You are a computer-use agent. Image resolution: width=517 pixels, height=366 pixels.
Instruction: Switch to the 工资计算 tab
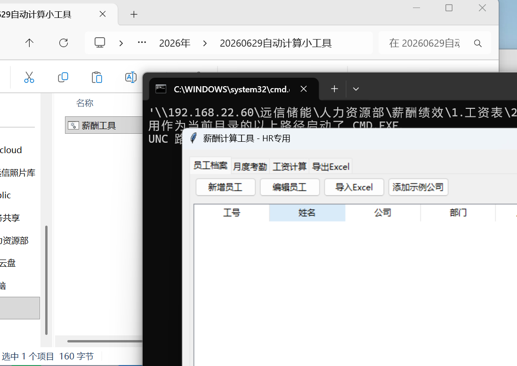pyautogui.click(x=290, y=167)
